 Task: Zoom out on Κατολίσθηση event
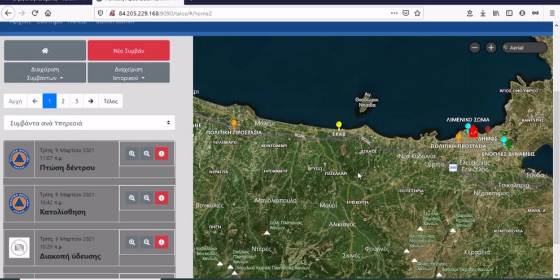pyautogui.click(x=147, y=198)
